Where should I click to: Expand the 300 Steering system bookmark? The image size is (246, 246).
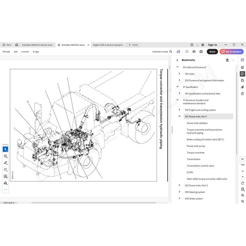coord(180,192)
